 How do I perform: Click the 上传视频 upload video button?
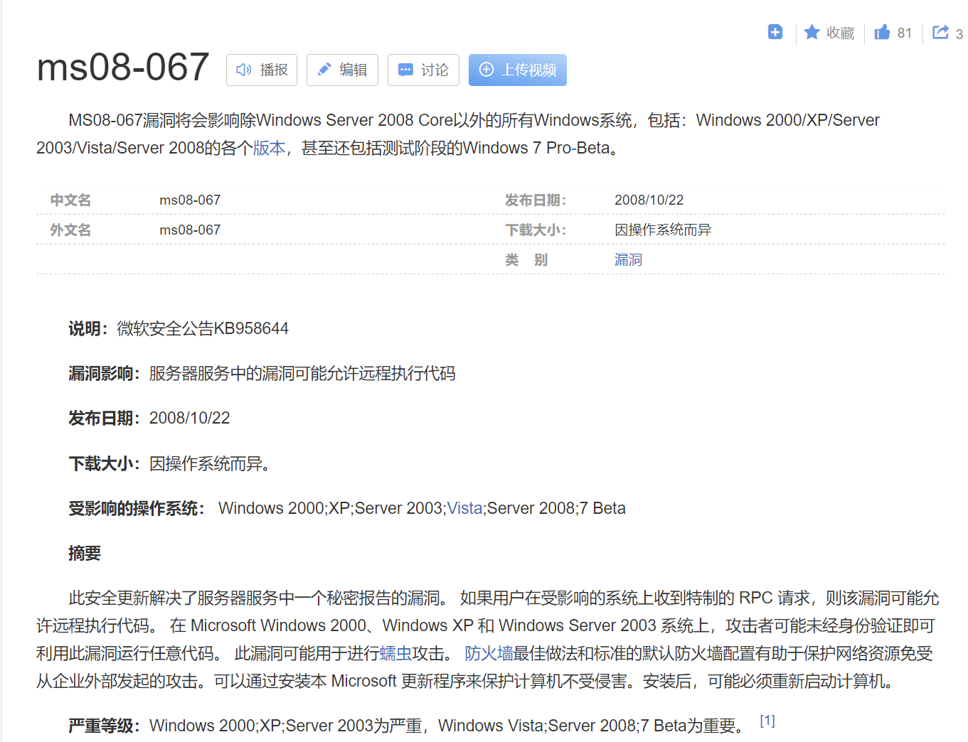click(x=518, y=70)
